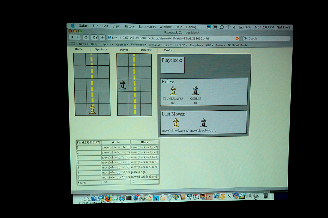
Task: Click the NETGEAR Router bookmark
Action: tap(238, 45)
